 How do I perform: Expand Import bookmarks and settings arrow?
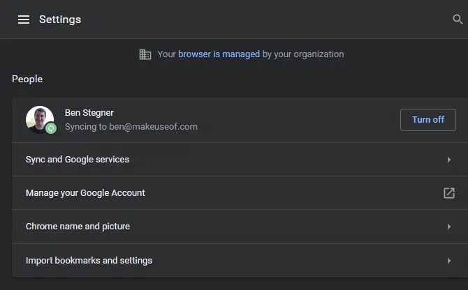point(449,261)
